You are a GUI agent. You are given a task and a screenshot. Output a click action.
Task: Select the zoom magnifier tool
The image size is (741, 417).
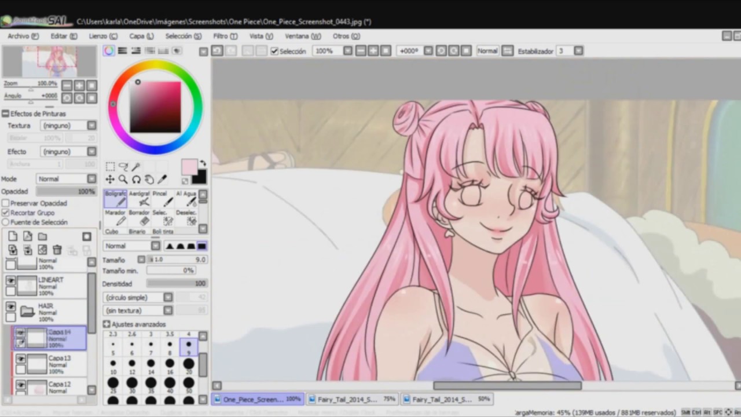pyautogui.click(x=123, y=180)
